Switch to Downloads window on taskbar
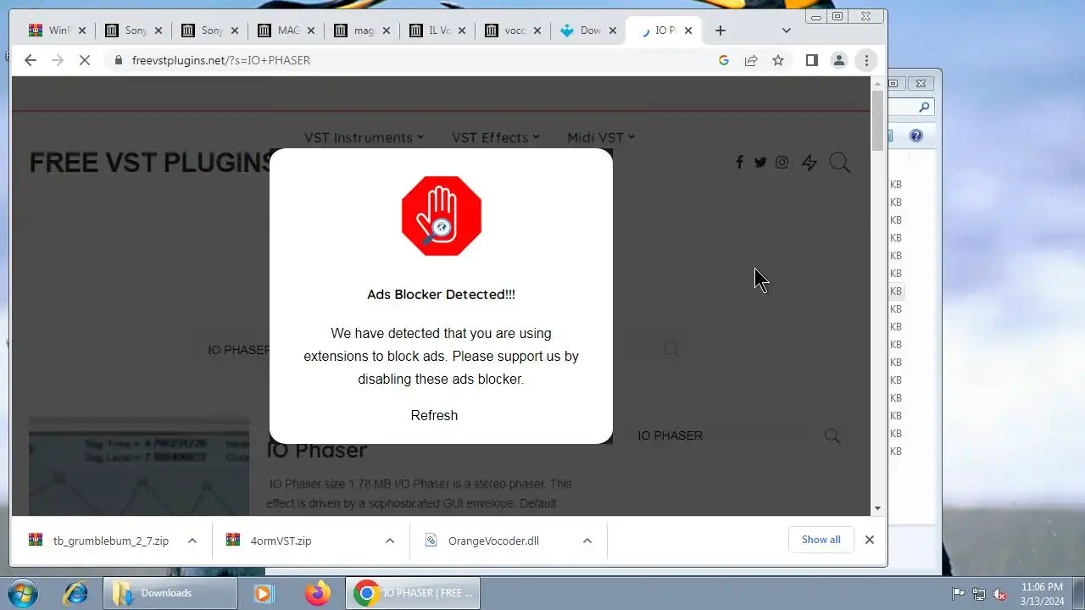1085x610 pixels. click(170, 593)
